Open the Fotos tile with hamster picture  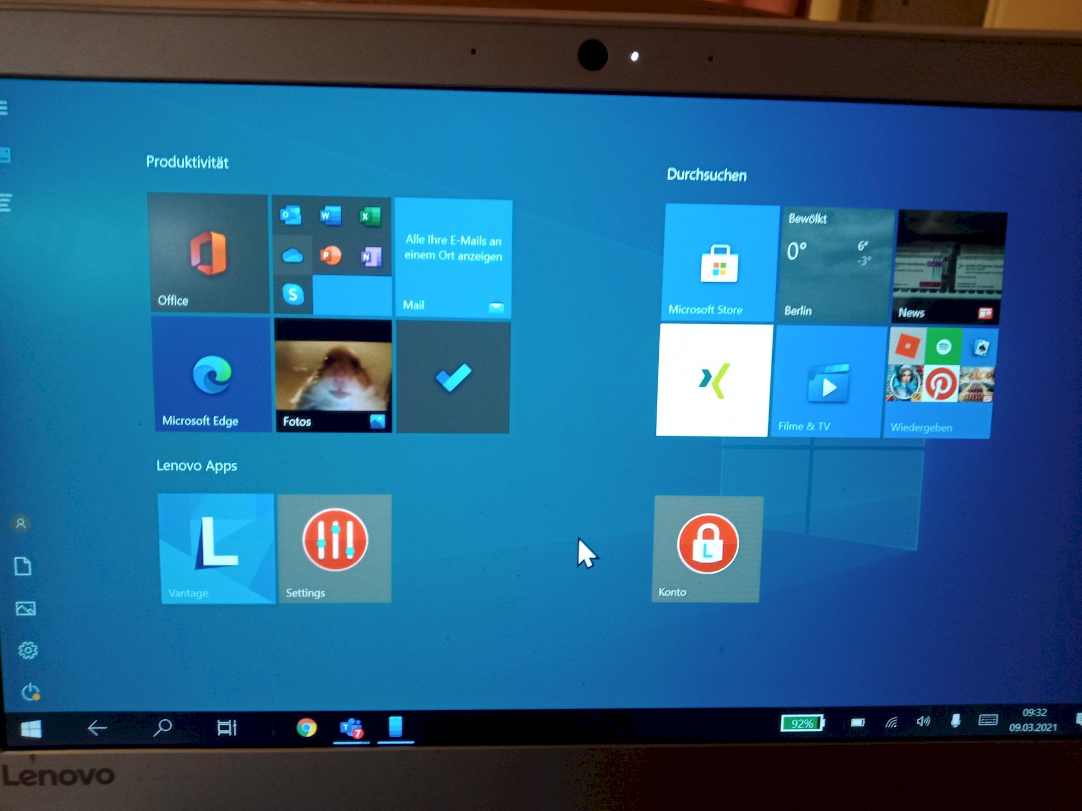pos(333,376)
